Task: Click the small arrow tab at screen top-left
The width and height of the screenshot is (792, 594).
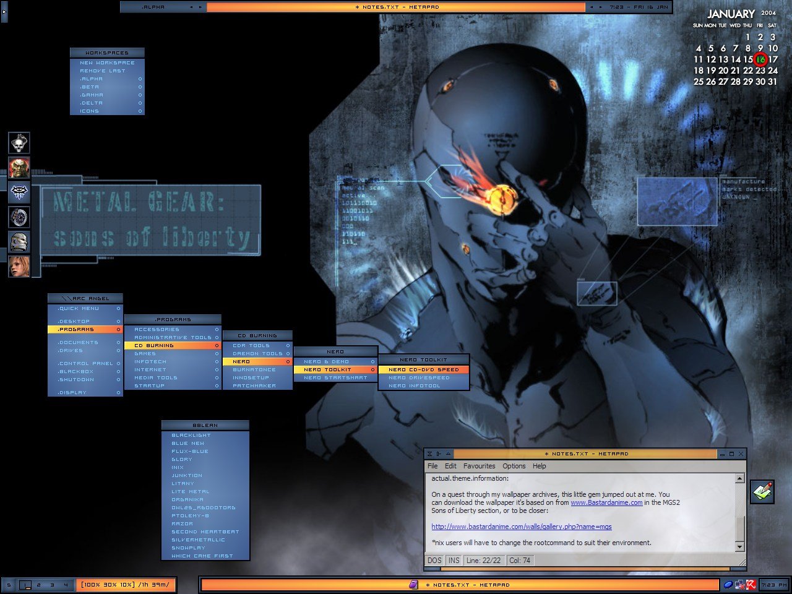Action: (4, 12)
